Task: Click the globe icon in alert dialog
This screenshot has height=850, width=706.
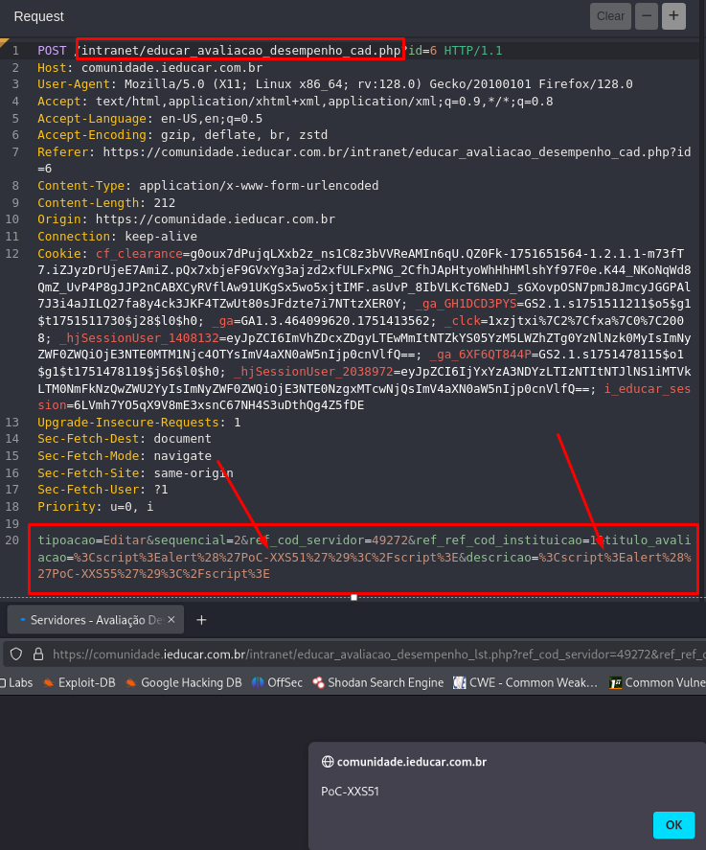Action: tap(328, 762)
